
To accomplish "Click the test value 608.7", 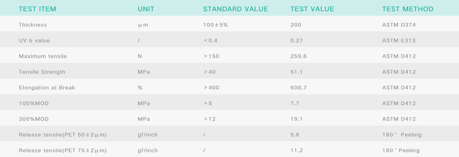I will pyautogui.click(x=298, y=88).
